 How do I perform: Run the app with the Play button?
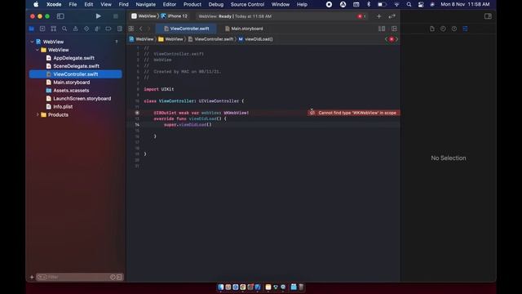(x=98, y=16)
